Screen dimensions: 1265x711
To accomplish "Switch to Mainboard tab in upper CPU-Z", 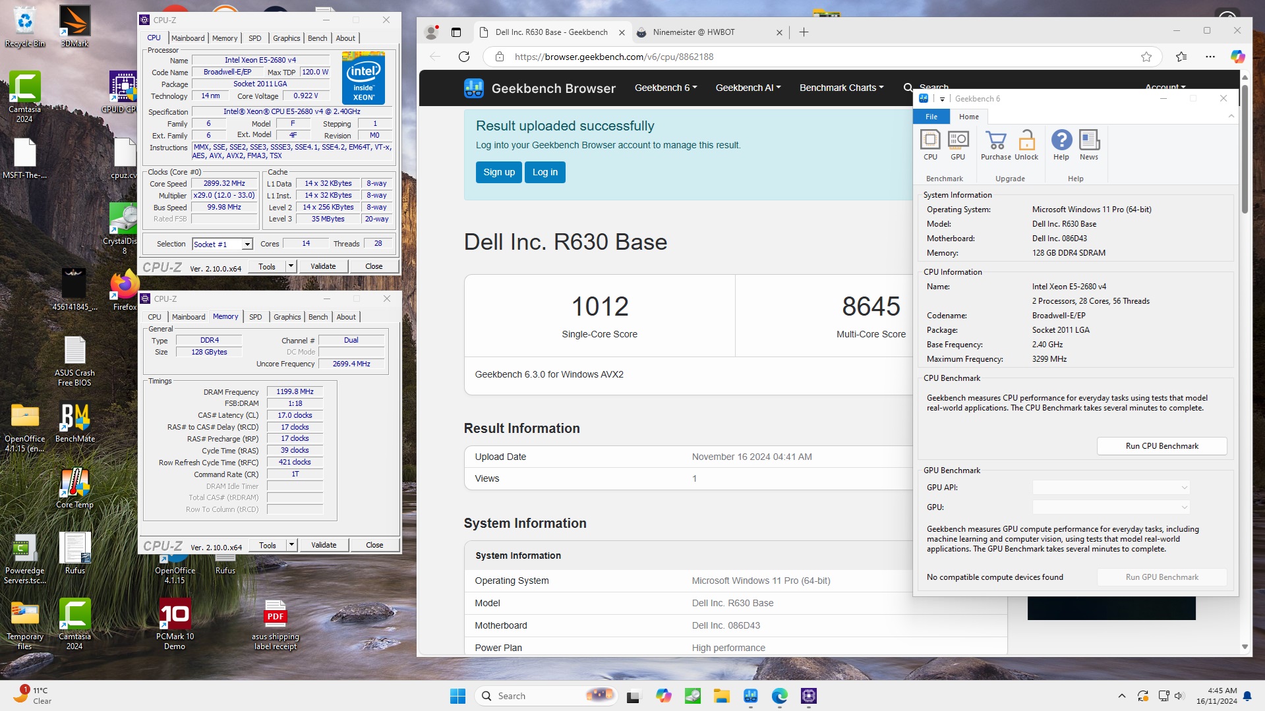I will click(x=188, y=38).
